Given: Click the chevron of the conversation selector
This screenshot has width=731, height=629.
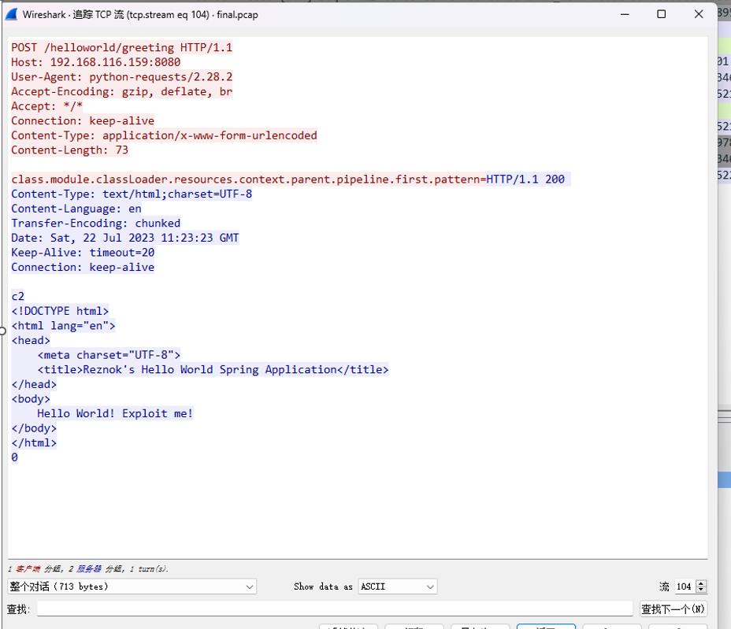Looking at the screenshot, I should click(250, 587).
